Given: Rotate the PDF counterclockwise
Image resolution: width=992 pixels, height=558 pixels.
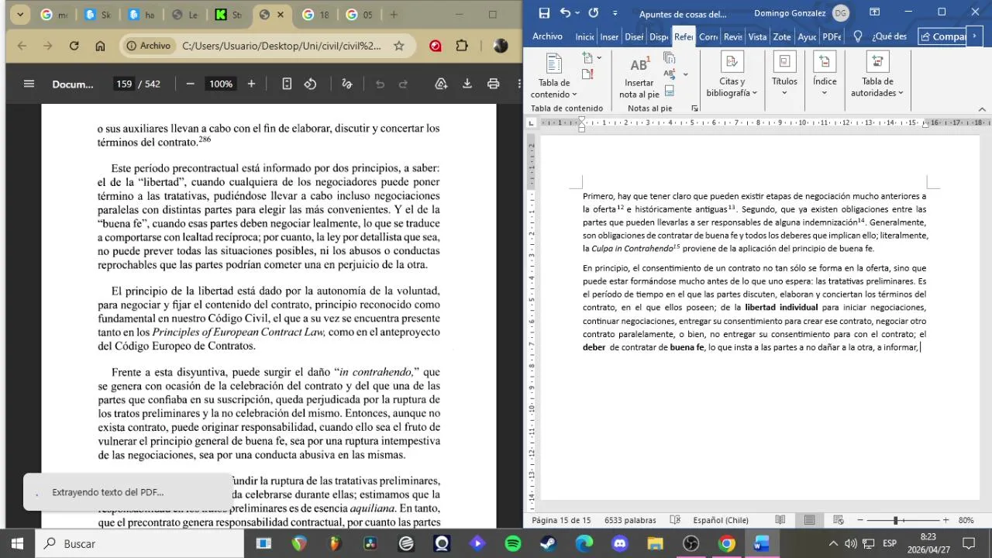Looking at the screenshot, I should pyautogui.click(x=310, y=84).
